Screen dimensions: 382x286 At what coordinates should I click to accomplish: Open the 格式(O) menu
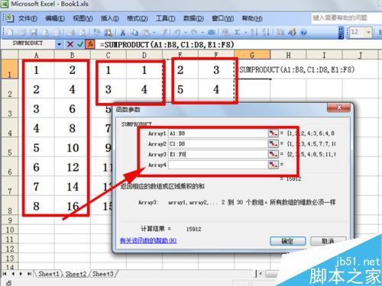[138, 18]
